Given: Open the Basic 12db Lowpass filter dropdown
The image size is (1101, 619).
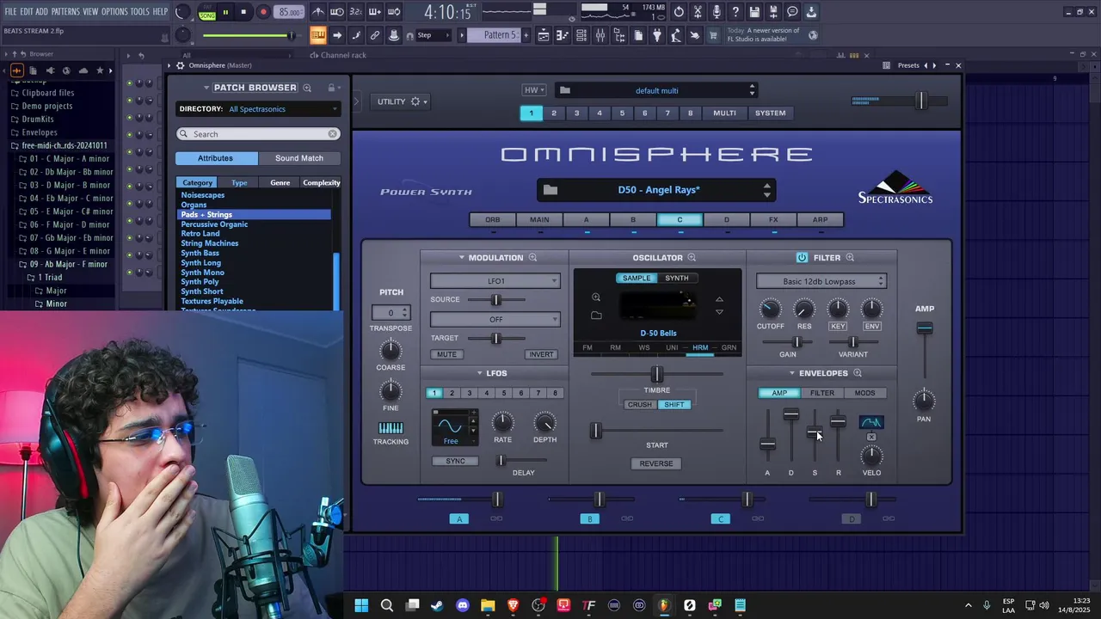Looking at the screenshot, I should [x=821, y=281].
